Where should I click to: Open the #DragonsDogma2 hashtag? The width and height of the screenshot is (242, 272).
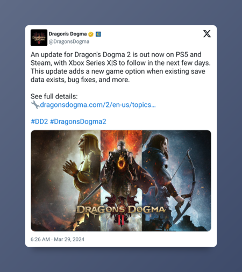coord(78,121)
